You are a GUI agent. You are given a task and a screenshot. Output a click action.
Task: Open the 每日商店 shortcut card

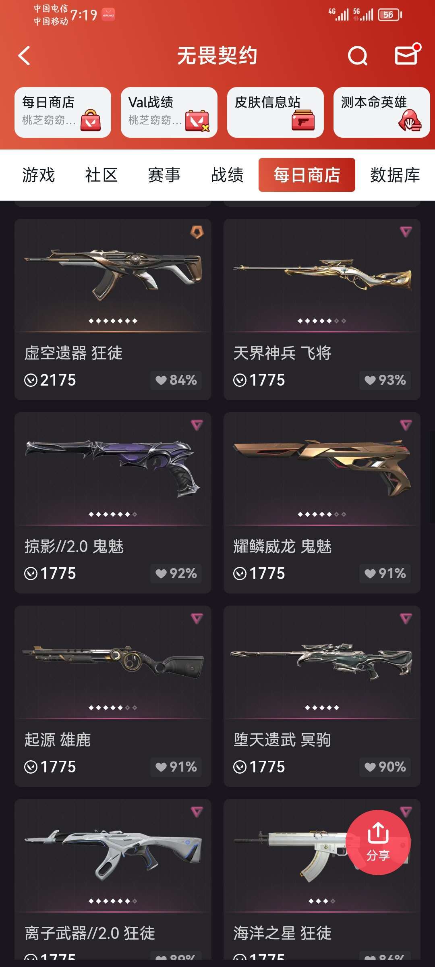click(63, 112)
